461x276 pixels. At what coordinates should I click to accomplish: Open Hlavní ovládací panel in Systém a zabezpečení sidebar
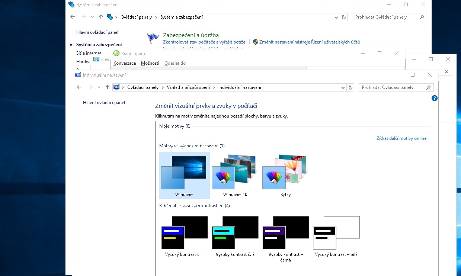[x=97, y=32]
